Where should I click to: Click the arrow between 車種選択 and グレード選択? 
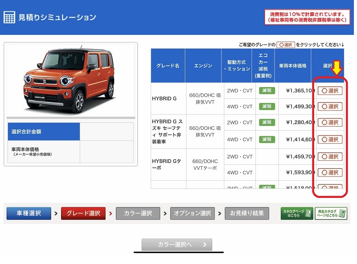pos(56,214)
